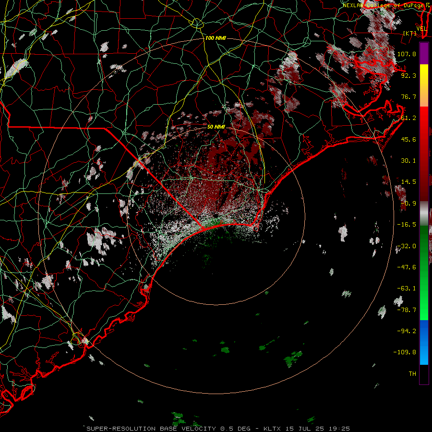Viewport: 432px width, 432px height.
Task: Click the 14.5 value on velocity scale
Action: [x=408, y=182]
